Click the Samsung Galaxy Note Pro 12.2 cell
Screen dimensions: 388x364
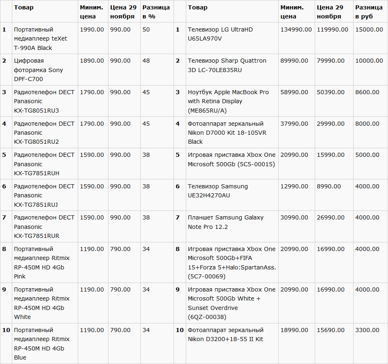click(226, 222)
